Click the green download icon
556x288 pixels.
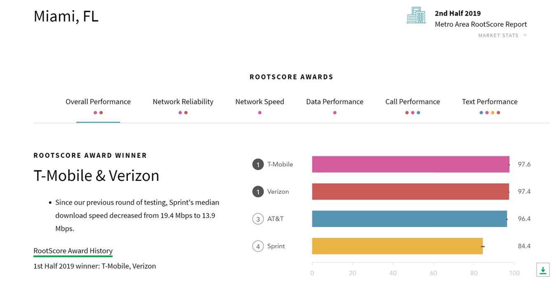(543, 270)
